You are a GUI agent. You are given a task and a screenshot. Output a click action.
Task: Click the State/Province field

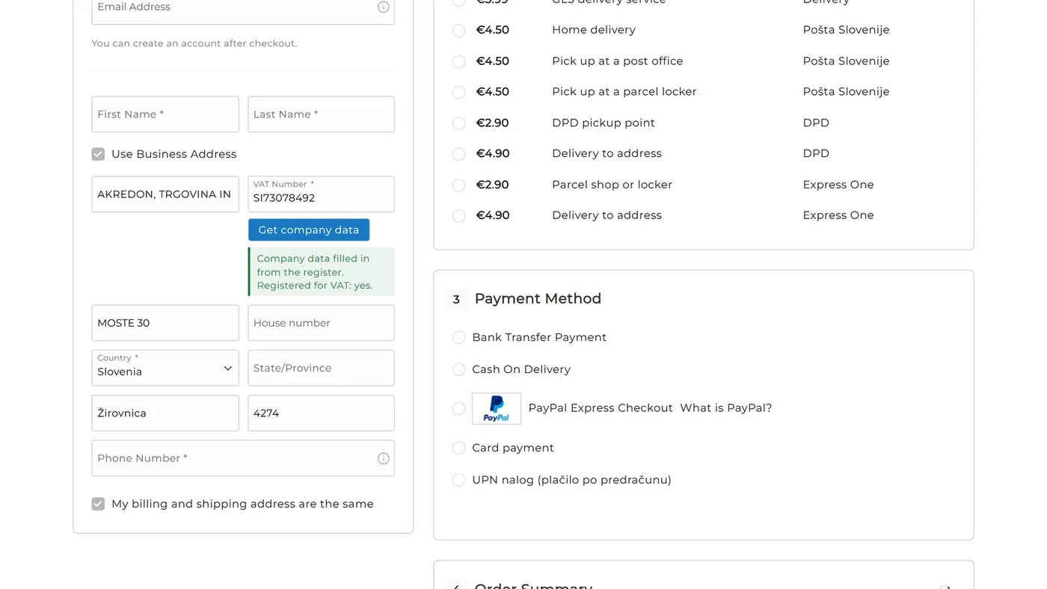(322, 368)
